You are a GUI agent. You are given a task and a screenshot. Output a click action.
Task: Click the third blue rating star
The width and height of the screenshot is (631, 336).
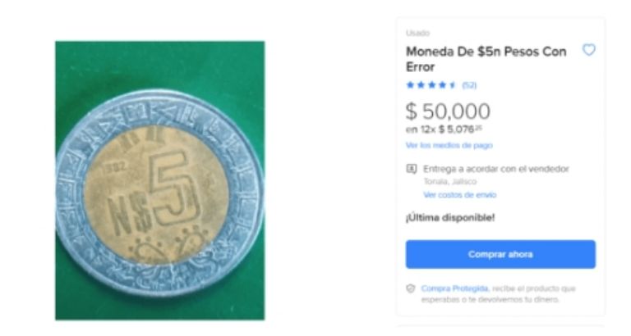coord(432,84)
